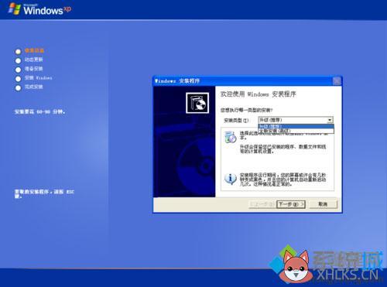Click the 动态更新 step in the sidebar

pyautogui.click(x=33, y=60)
